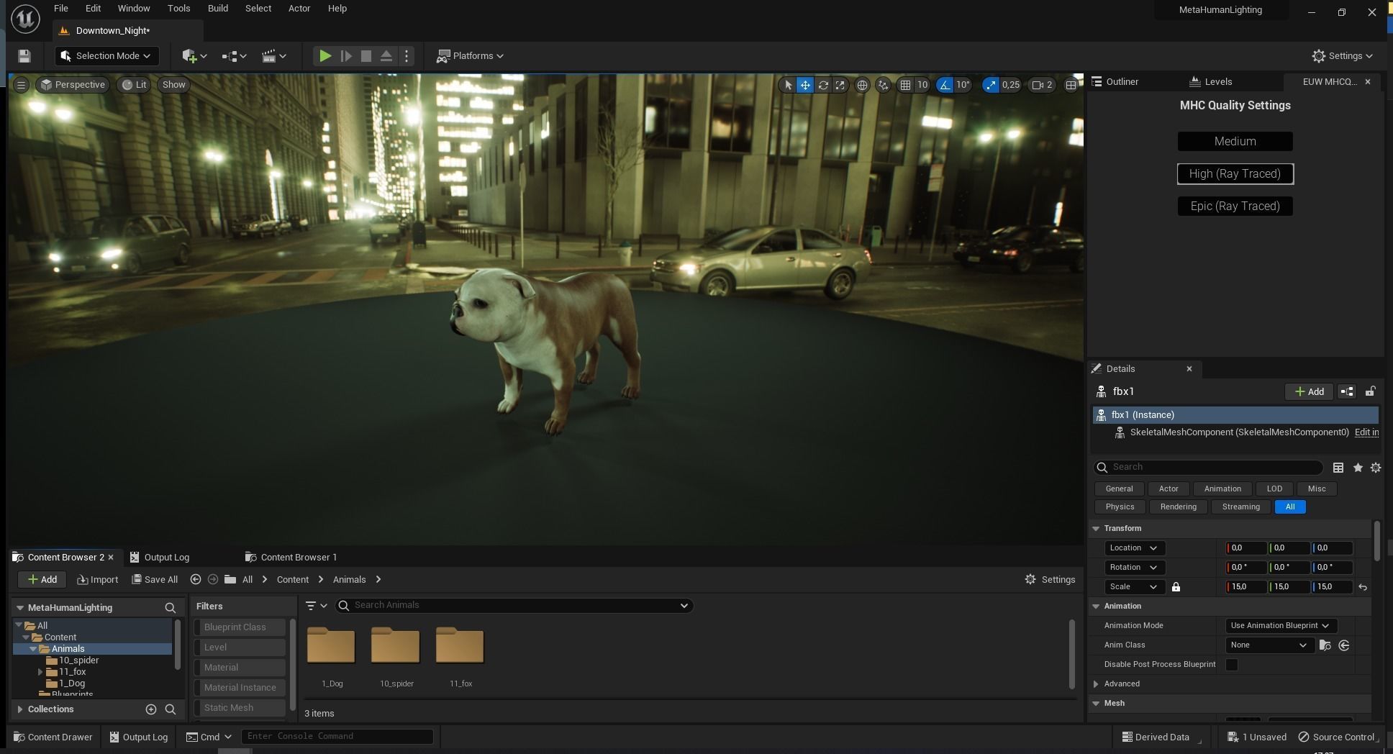Switch to the Levels tab
Image resolution: width=1393 pixels, height=754 pixels.
pyautogui.click(x=1210, y=82)
